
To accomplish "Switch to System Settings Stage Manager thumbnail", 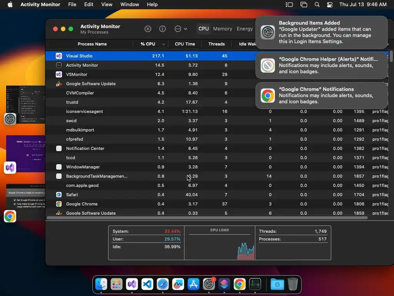I will point(25,105).
